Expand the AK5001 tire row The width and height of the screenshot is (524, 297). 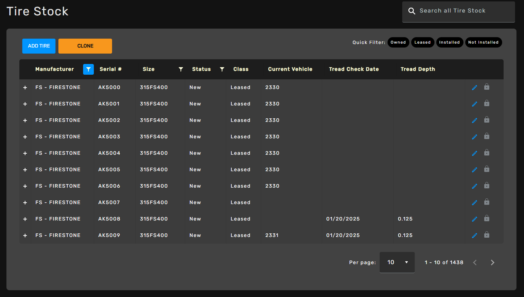25,104
